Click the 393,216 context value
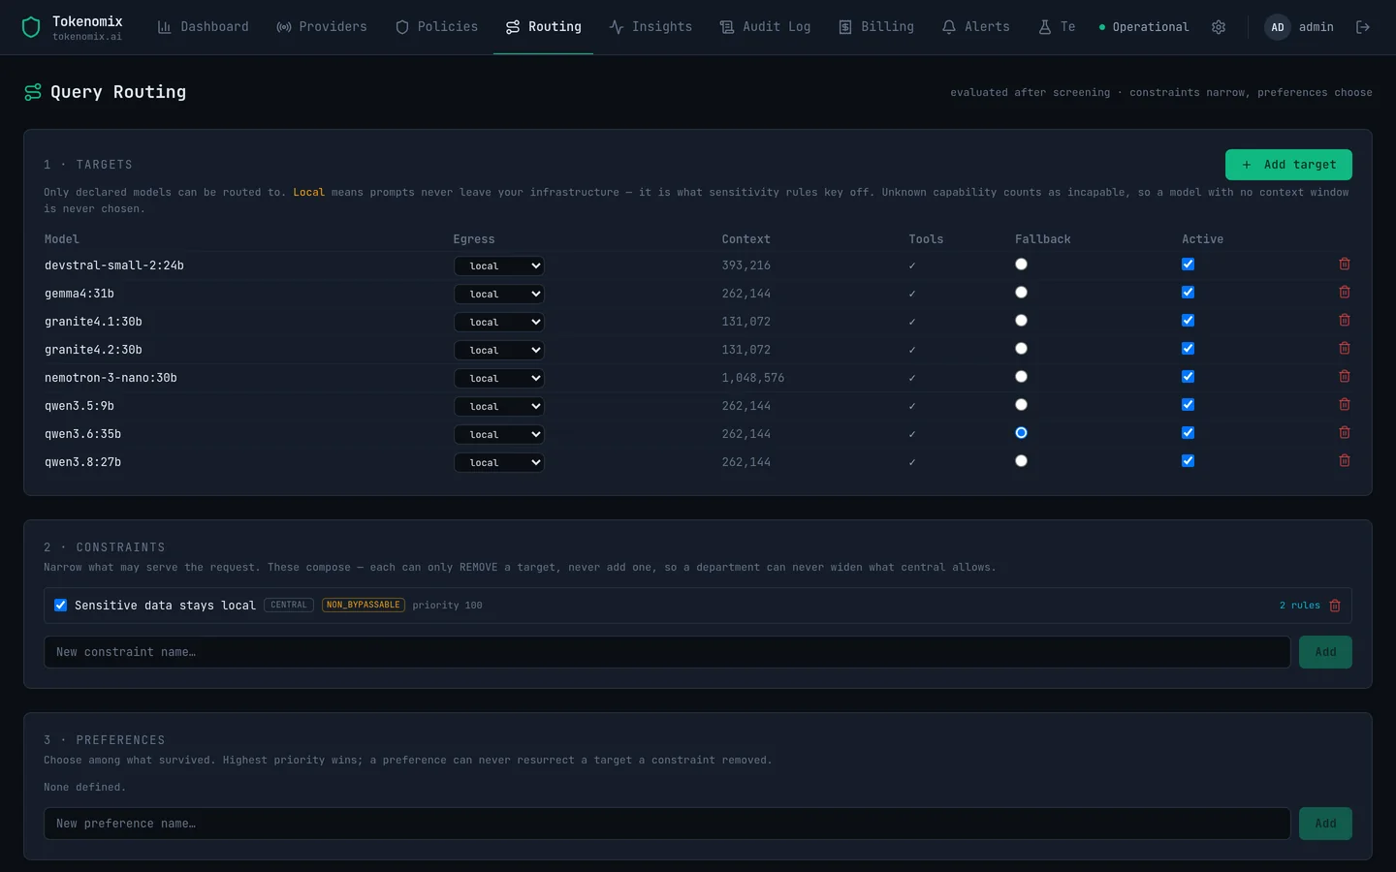1396x872 pixels. click(x=746, y=265)
